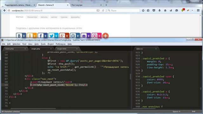203x114 pixels.
Task: Share via Facebook button
Action: tap(43, 35)
